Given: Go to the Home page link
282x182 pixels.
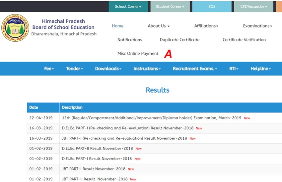Looking at the screenshot, I should [x=117, y=26].
